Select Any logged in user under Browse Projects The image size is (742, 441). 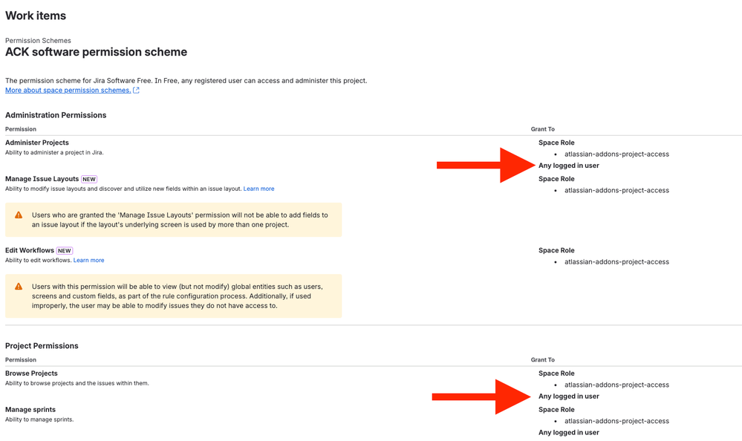click(567, 396)
